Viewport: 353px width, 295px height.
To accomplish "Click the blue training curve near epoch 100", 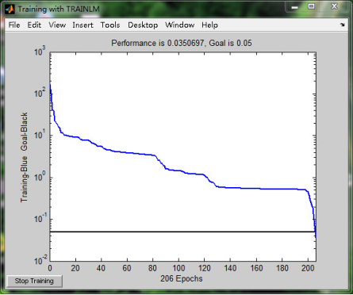I will coord(179,171).
